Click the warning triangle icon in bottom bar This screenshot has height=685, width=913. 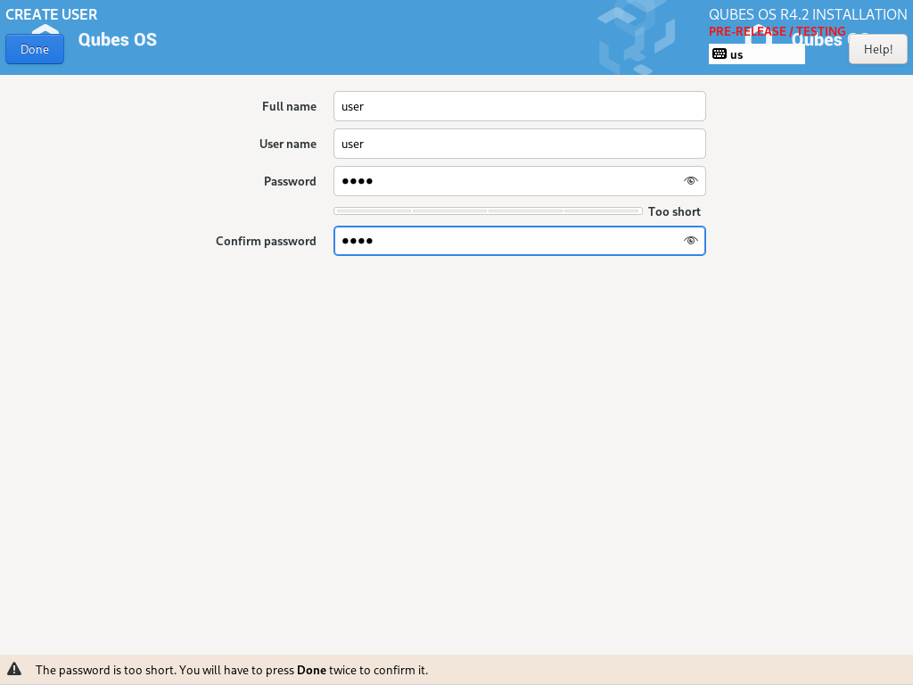[14, 670]
